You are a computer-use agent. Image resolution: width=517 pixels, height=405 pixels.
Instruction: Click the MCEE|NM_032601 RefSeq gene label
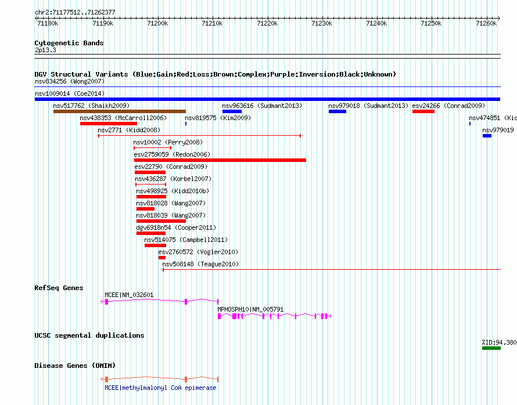129,295
